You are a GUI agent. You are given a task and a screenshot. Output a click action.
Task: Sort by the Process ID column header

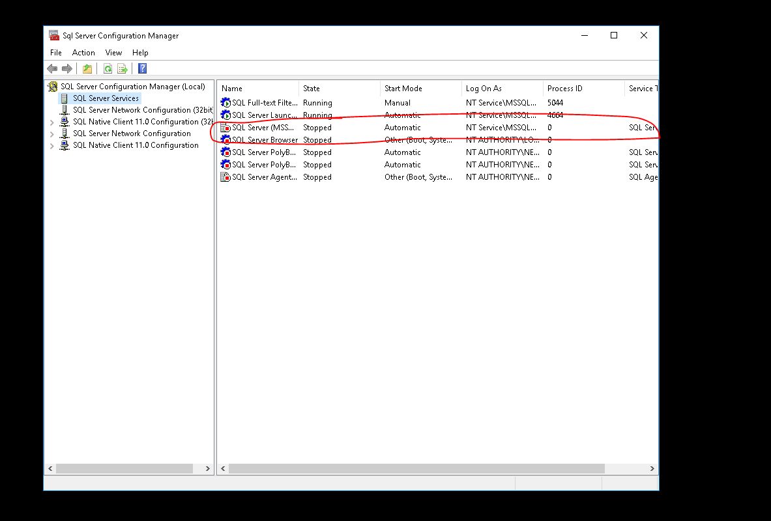[584, 89]
